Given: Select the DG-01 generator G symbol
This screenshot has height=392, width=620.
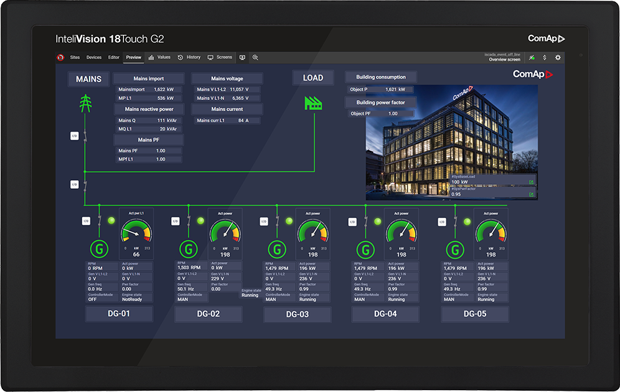Looking at the screenshot, I should [98, 248].
